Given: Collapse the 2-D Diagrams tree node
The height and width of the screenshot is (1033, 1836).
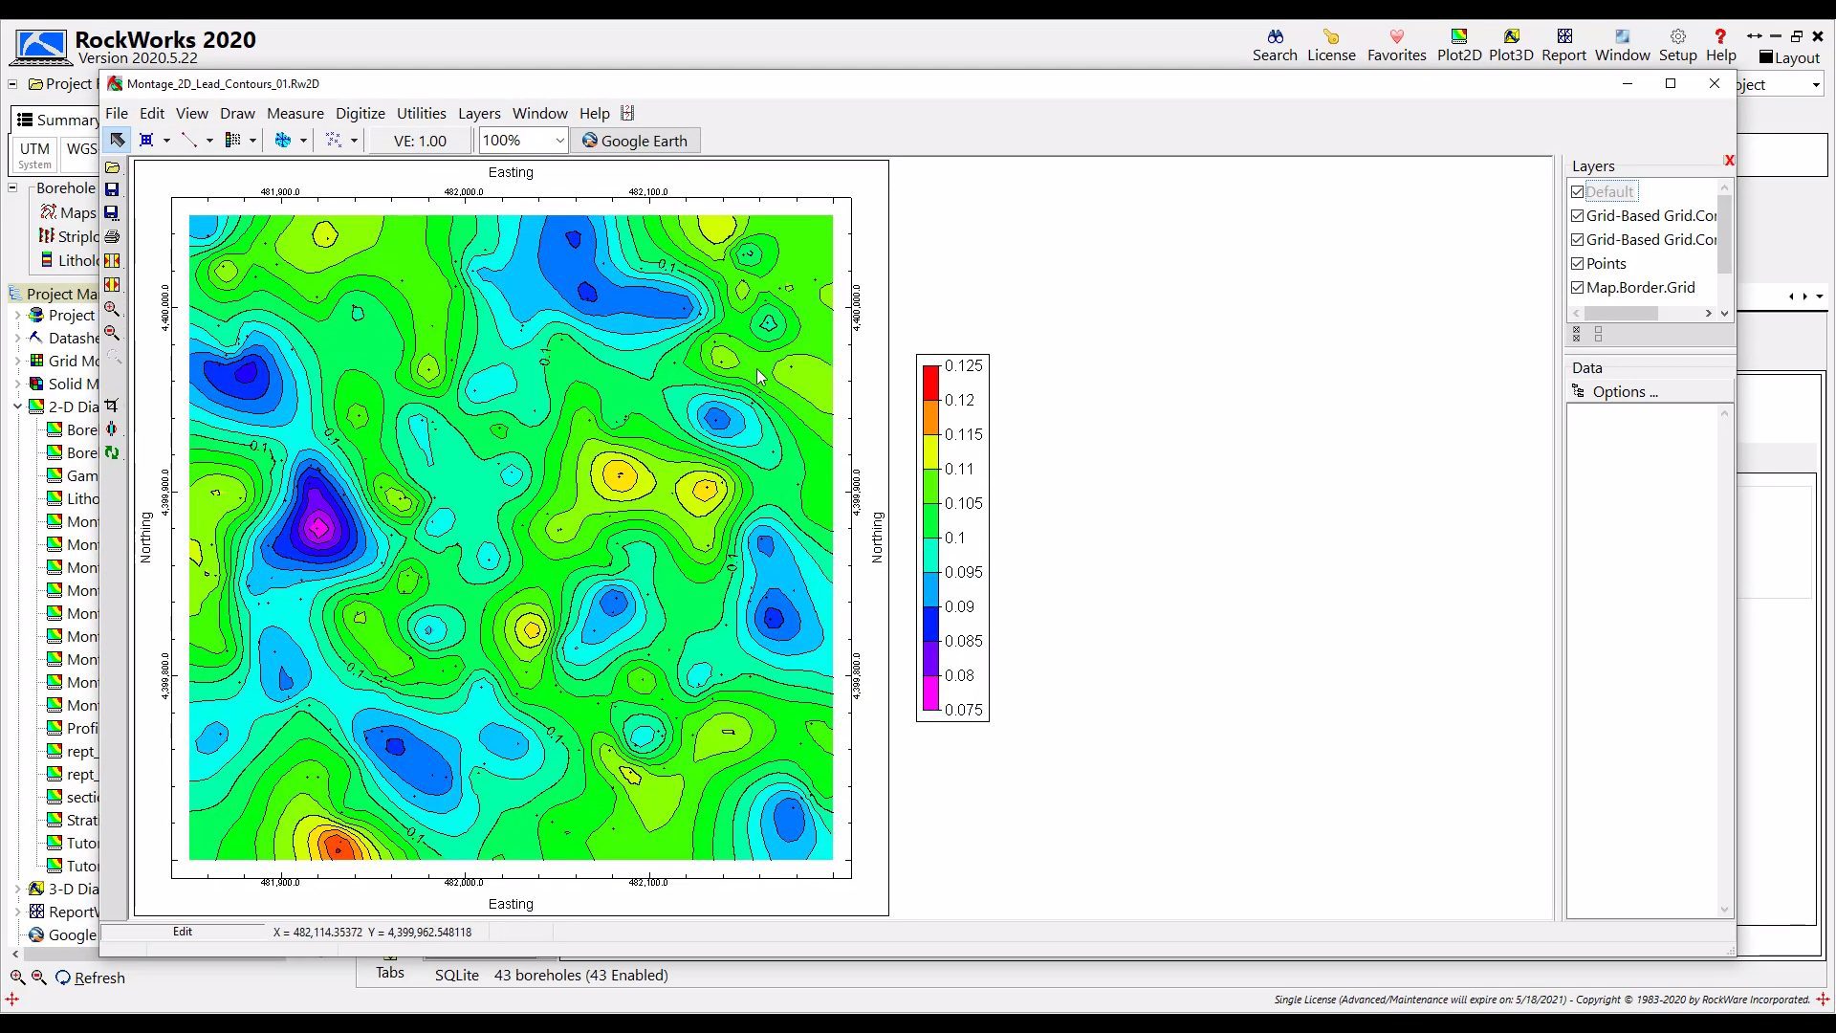Looking at the screenshot, I should [x=17, y=407].
